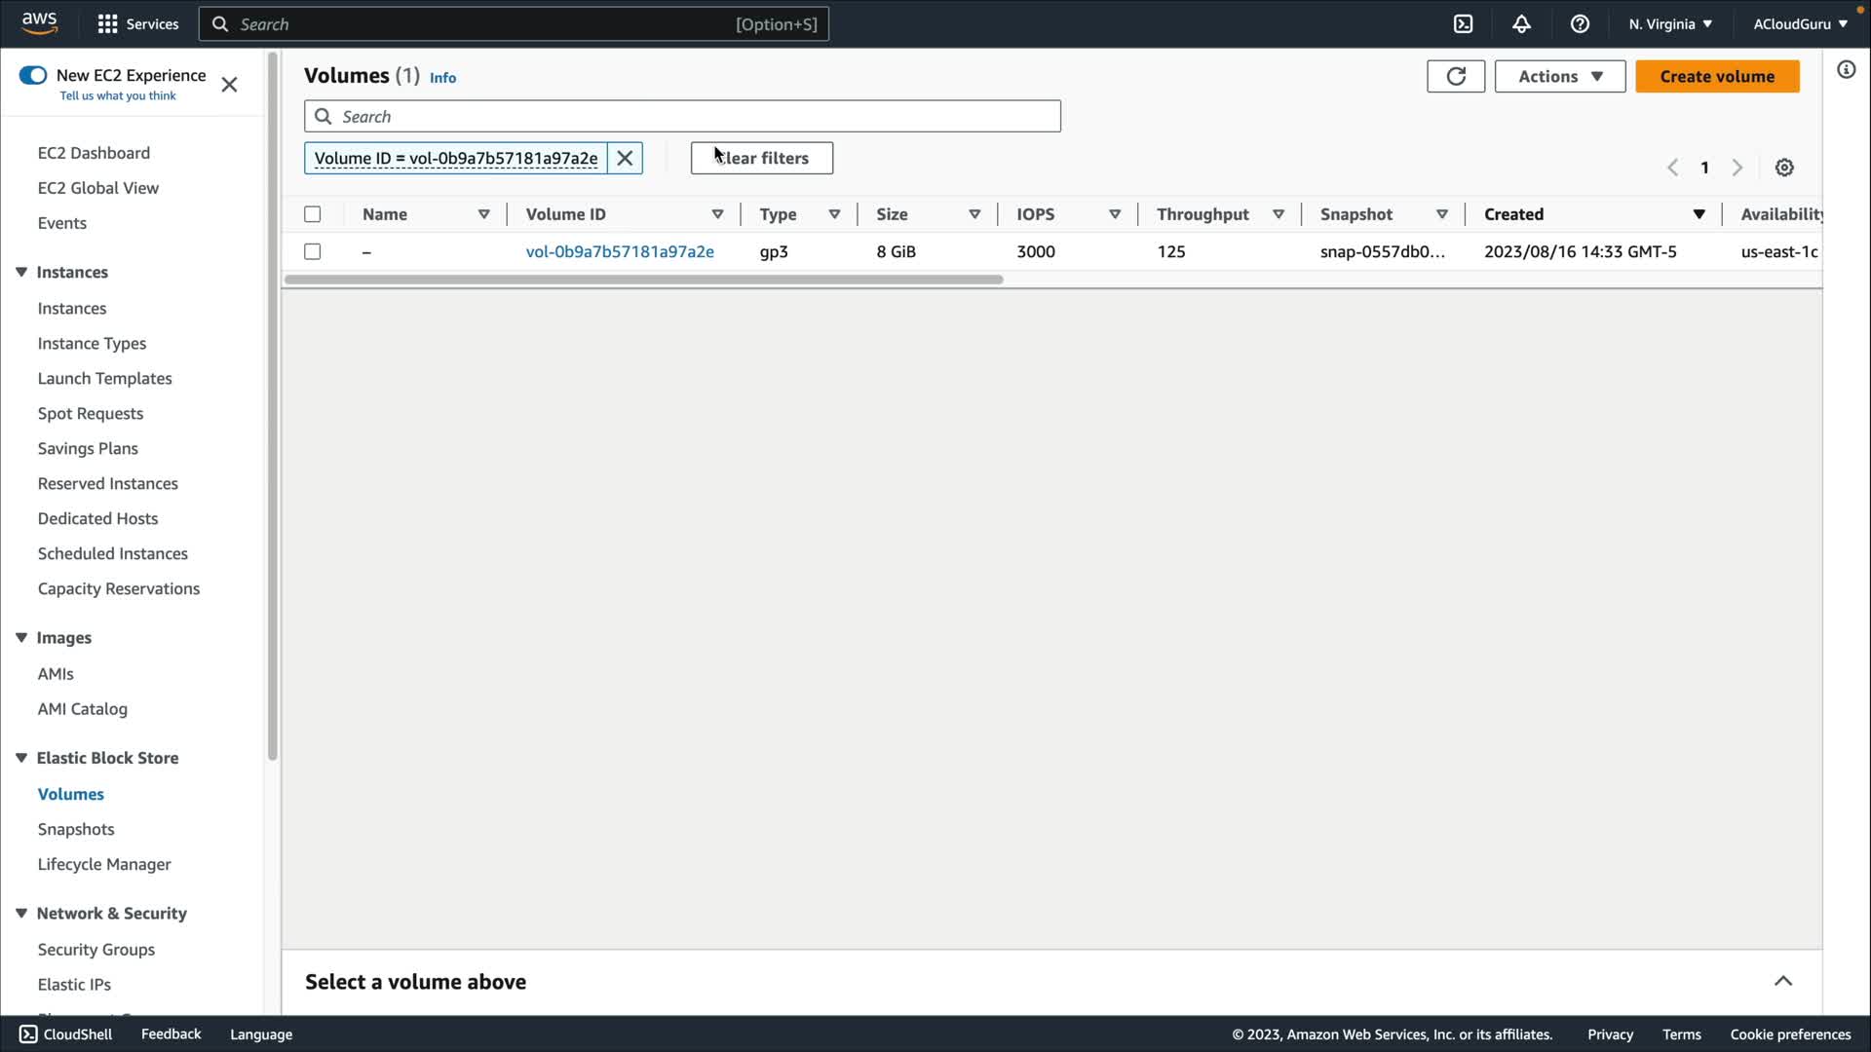Click the AWS logo home icon
1871x1052 pixels.
(39, 23)
